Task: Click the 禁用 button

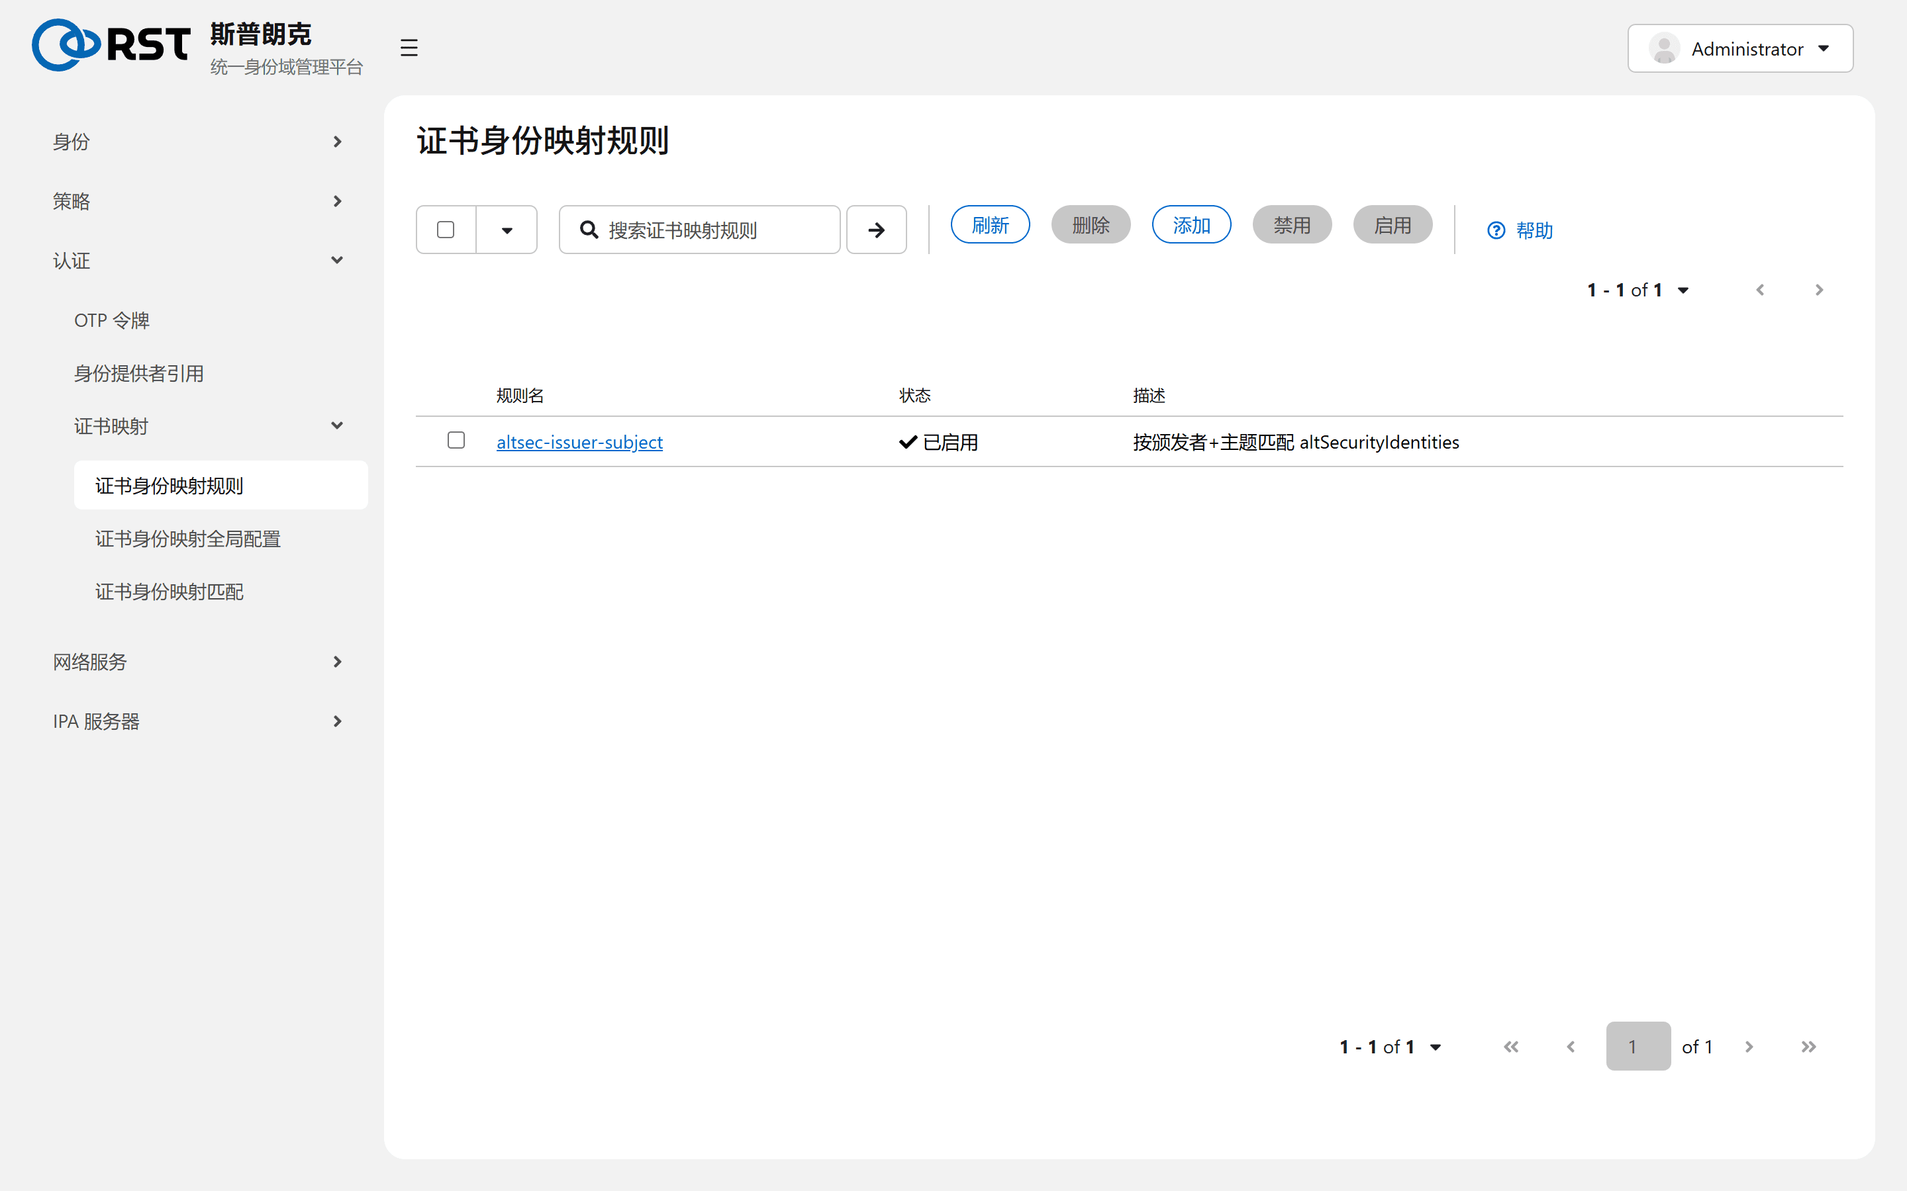Action: click(1293, 225)
